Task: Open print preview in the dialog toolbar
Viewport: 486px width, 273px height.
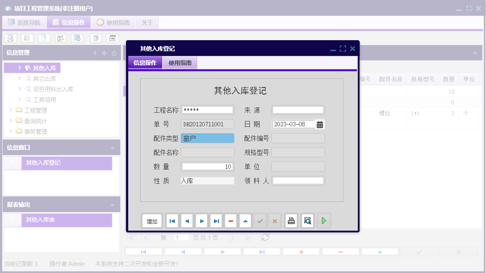Action: 307,221
